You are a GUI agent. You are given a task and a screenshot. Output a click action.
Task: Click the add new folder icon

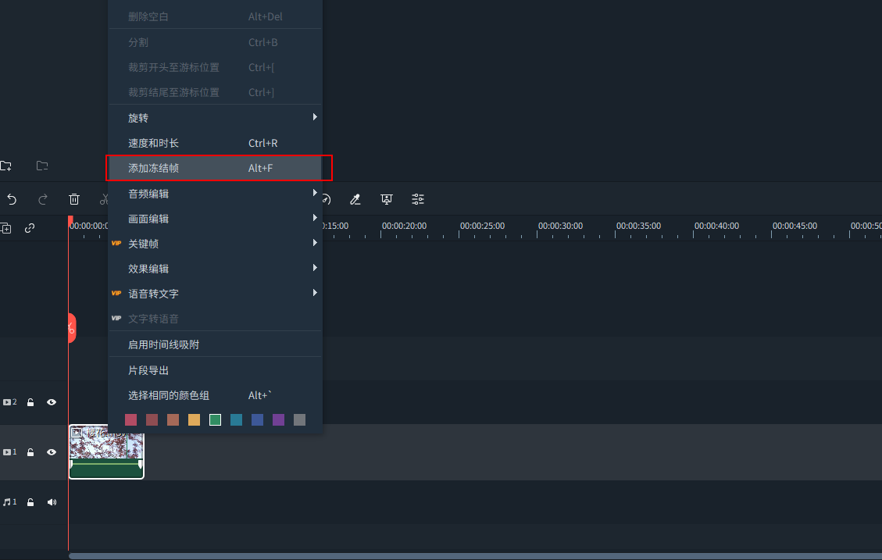point(6,166)
